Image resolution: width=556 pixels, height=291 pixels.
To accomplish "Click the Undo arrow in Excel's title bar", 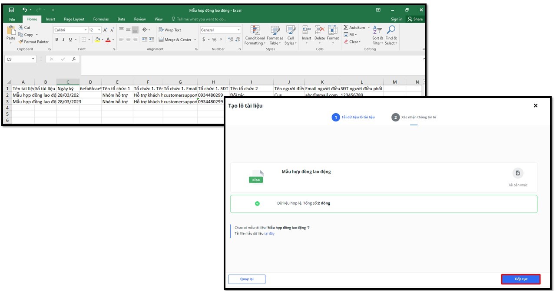I will coord(25,10).
